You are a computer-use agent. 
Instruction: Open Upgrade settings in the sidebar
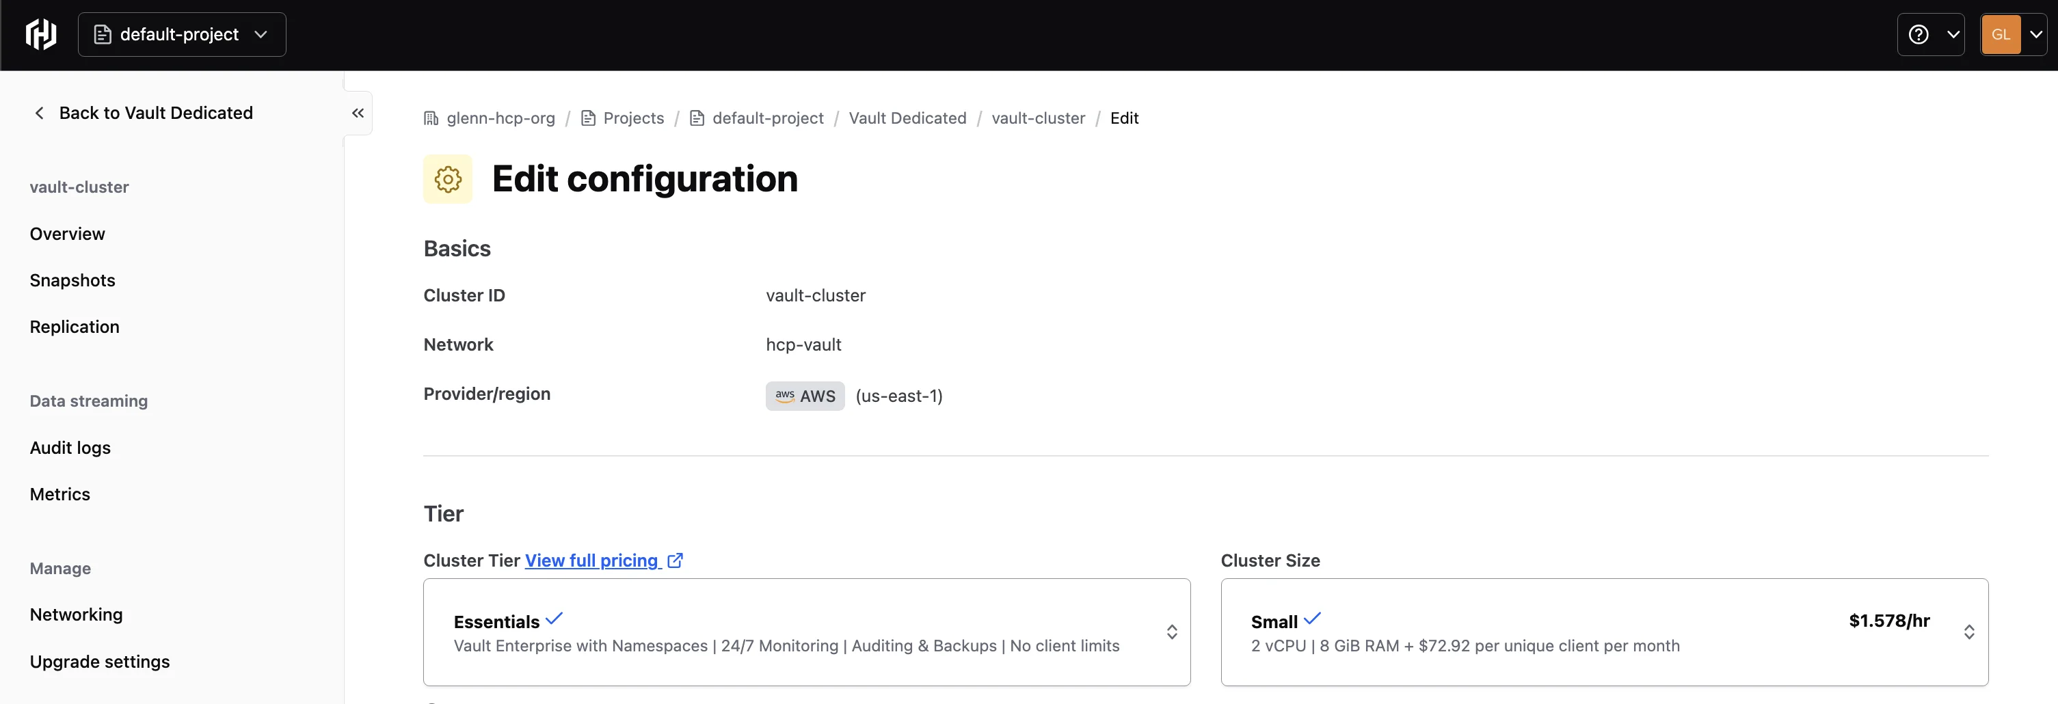pos(99,662)
